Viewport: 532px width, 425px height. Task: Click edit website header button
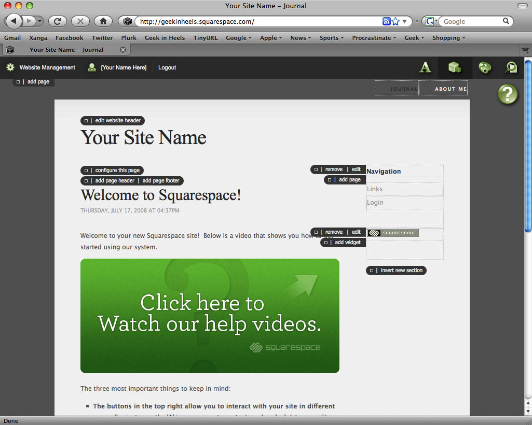[x=118, y=120]
